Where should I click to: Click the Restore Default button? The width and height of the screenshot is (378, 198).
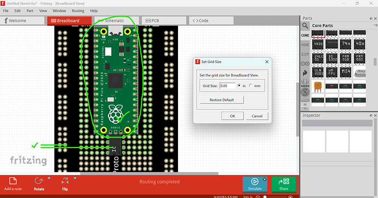tap(222, 100)
